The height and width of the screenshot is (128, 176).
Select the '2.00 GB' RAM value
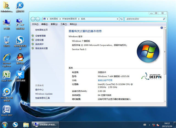pos(102,91)
